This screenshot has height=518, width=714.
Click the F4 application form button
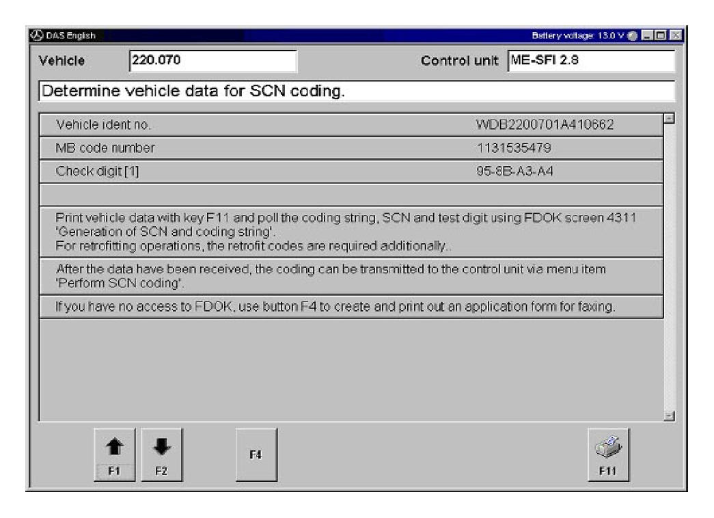256,454
